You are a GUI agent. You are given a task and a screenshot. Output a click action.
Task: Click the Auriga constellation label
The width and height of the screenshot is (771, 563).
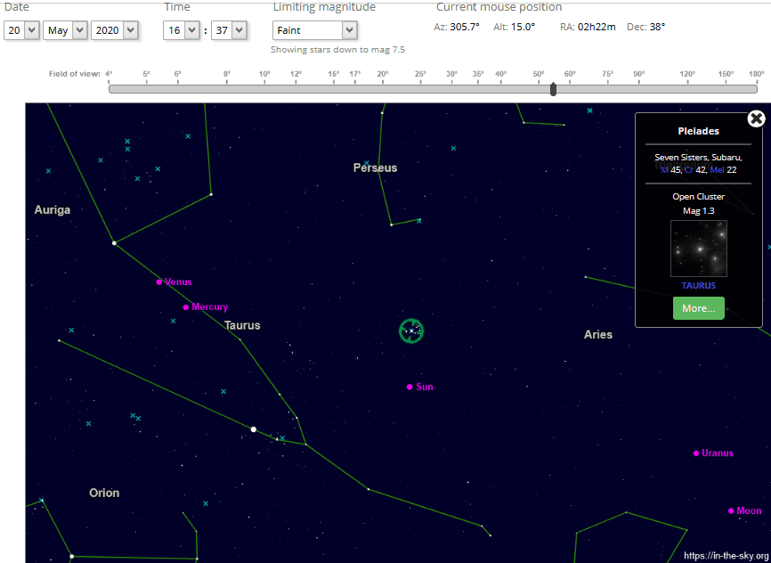coord(53,210)
